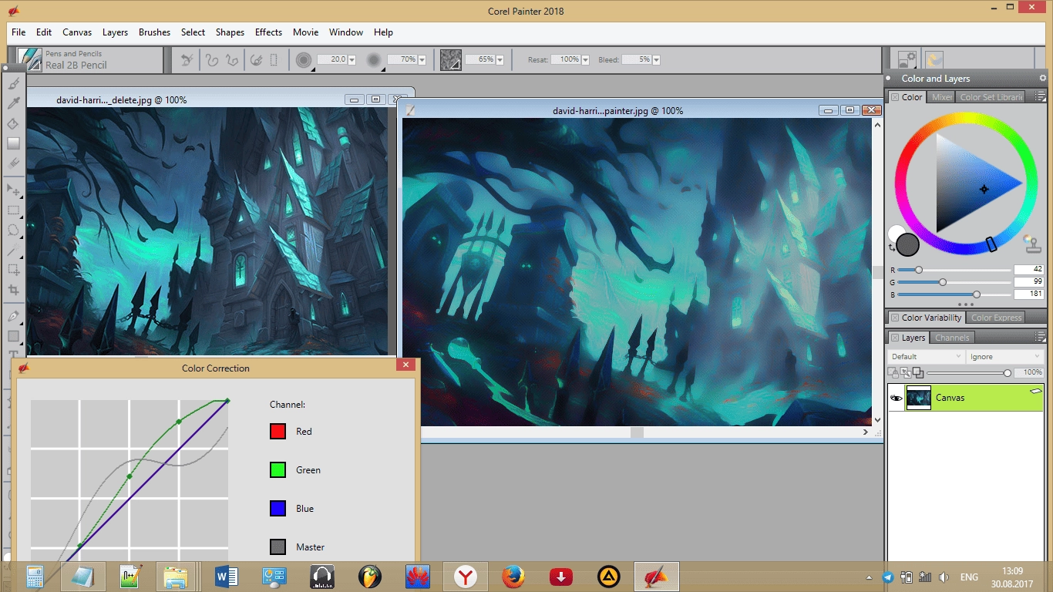Image resolution: width=1053 pixels, height=592 pixels.
Task: Swap main and additional colors
Action: coord(892,248)
